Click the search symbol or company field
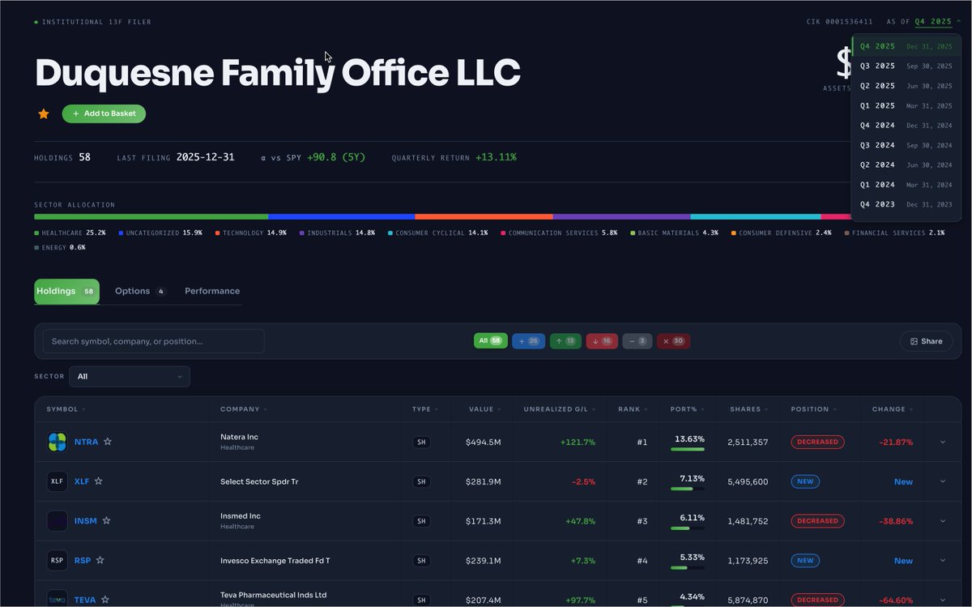Image resolution: width=972 pixels, height=607 pixels. (x=154, y=341)
